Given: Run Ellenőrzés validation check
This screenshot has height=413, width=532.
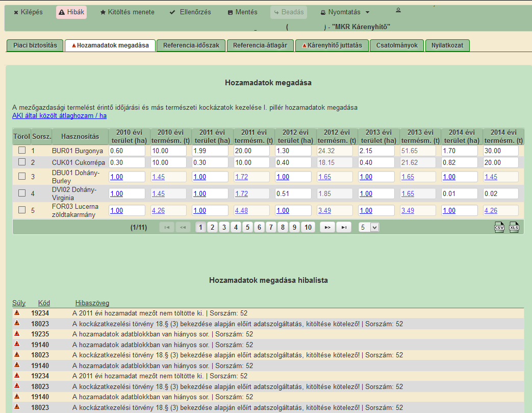Looking at the screenshot, I should [x=190, y=12].
